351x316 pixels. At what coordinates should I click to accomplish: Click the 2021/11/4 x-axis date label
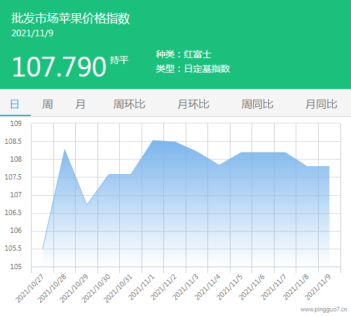207,288
